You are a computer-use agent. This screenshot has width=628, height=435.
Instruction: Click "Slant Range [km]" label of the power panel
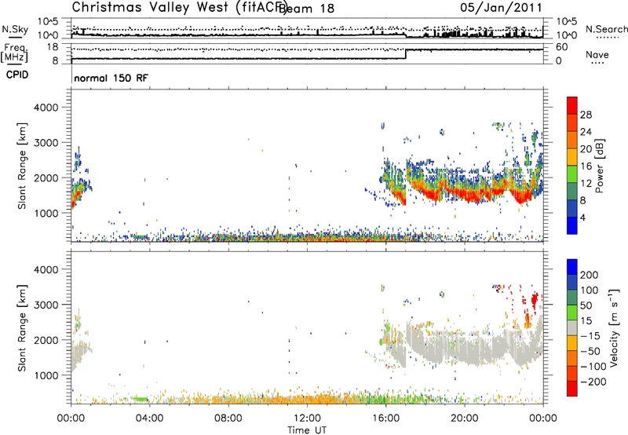(22, 166)
